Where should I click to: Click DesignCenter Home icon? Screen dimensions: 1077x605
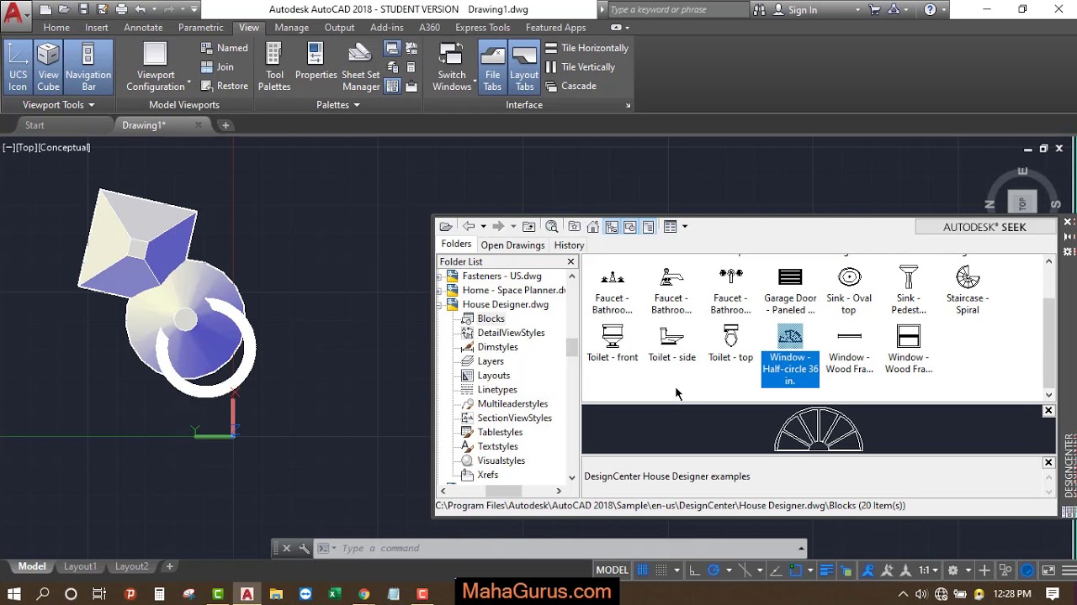tap(593, 227)
